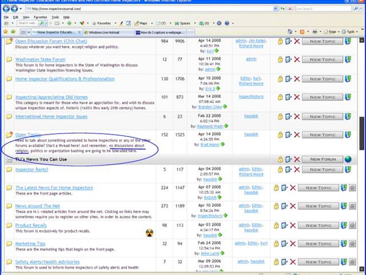Click the edit icon for Open Topics forum

(x=288, y=135)
